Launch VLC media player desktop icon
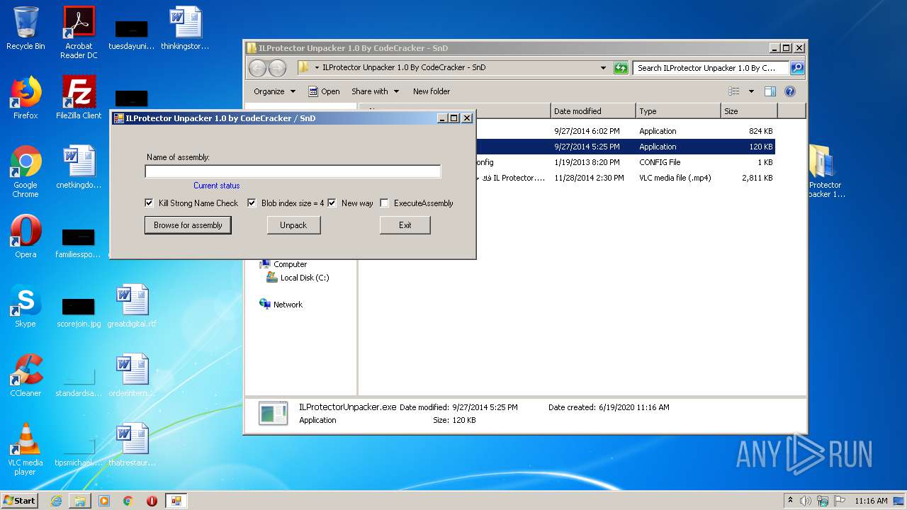 (26, 448)
